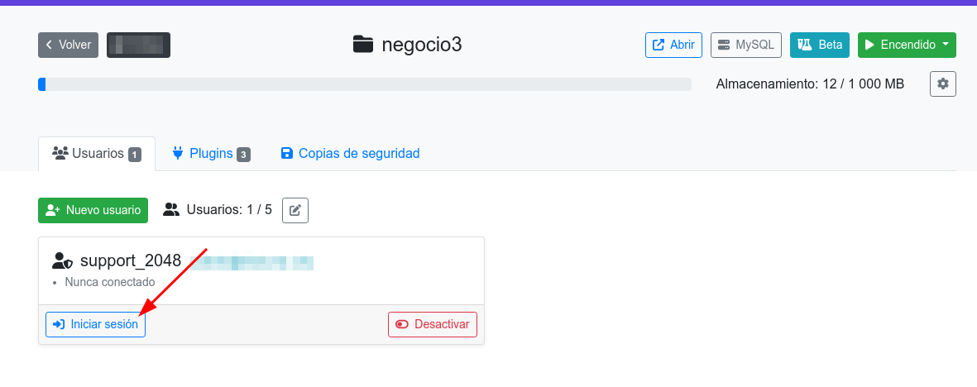Click the Usuarios count badge 1

pyautogui.click(x=135, y=155)
